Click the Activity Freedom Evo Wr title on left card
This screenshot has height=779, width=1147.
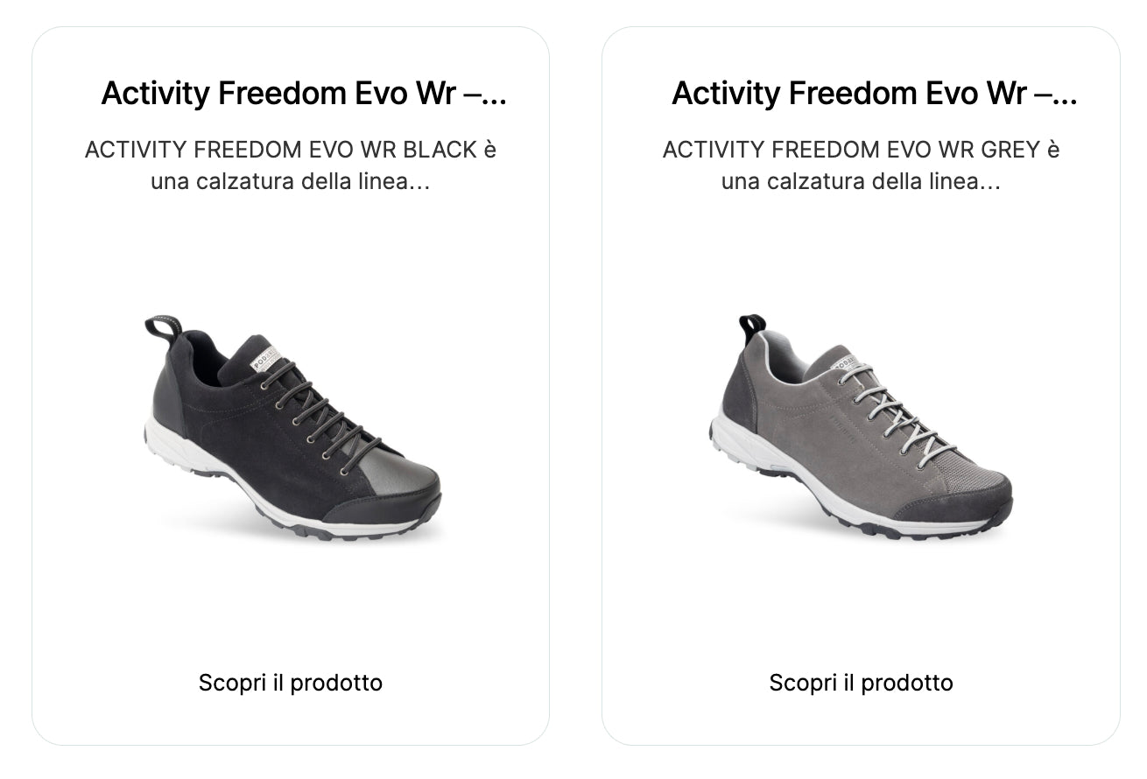(x=289, y=92)
